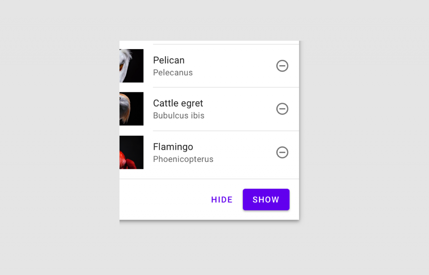Select the Cattle egret list item title
429x275 pixels.
(x=178, y=103)
